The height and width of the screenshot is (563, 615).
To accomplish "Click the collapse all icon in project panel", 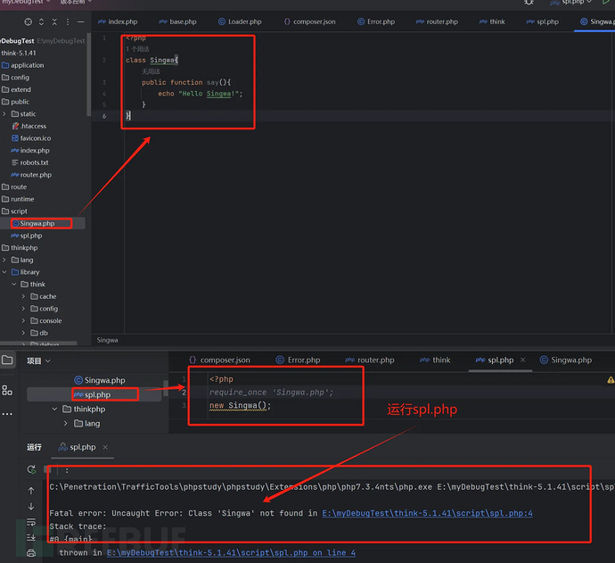I will [x=56, y=21].
